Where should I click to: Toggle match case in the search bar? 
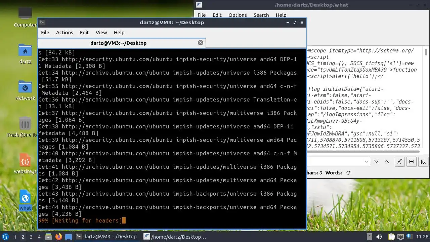click(x=400, y=162)
